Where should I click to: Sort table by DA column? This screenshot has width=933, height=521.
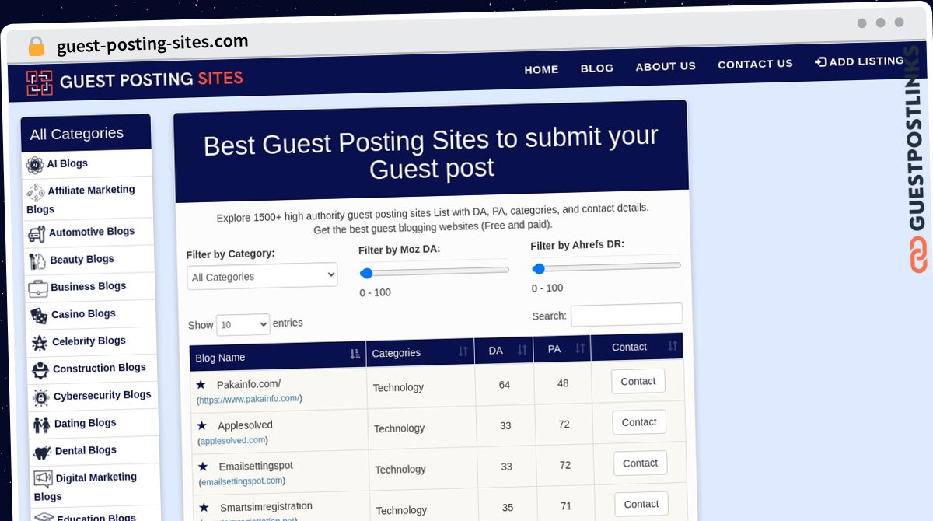(x=522, y=350)
